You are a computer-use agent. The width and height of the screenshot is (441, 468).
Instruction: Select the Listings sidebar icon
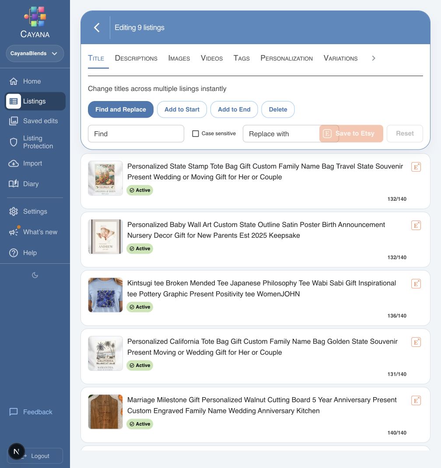(14, 101)
